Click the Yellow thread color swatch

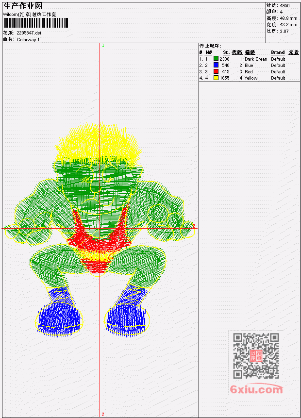pos(216,78)
